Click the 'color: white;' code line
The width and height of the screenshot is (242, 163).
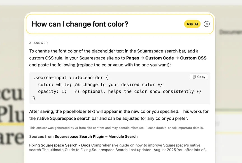[100, 85]
